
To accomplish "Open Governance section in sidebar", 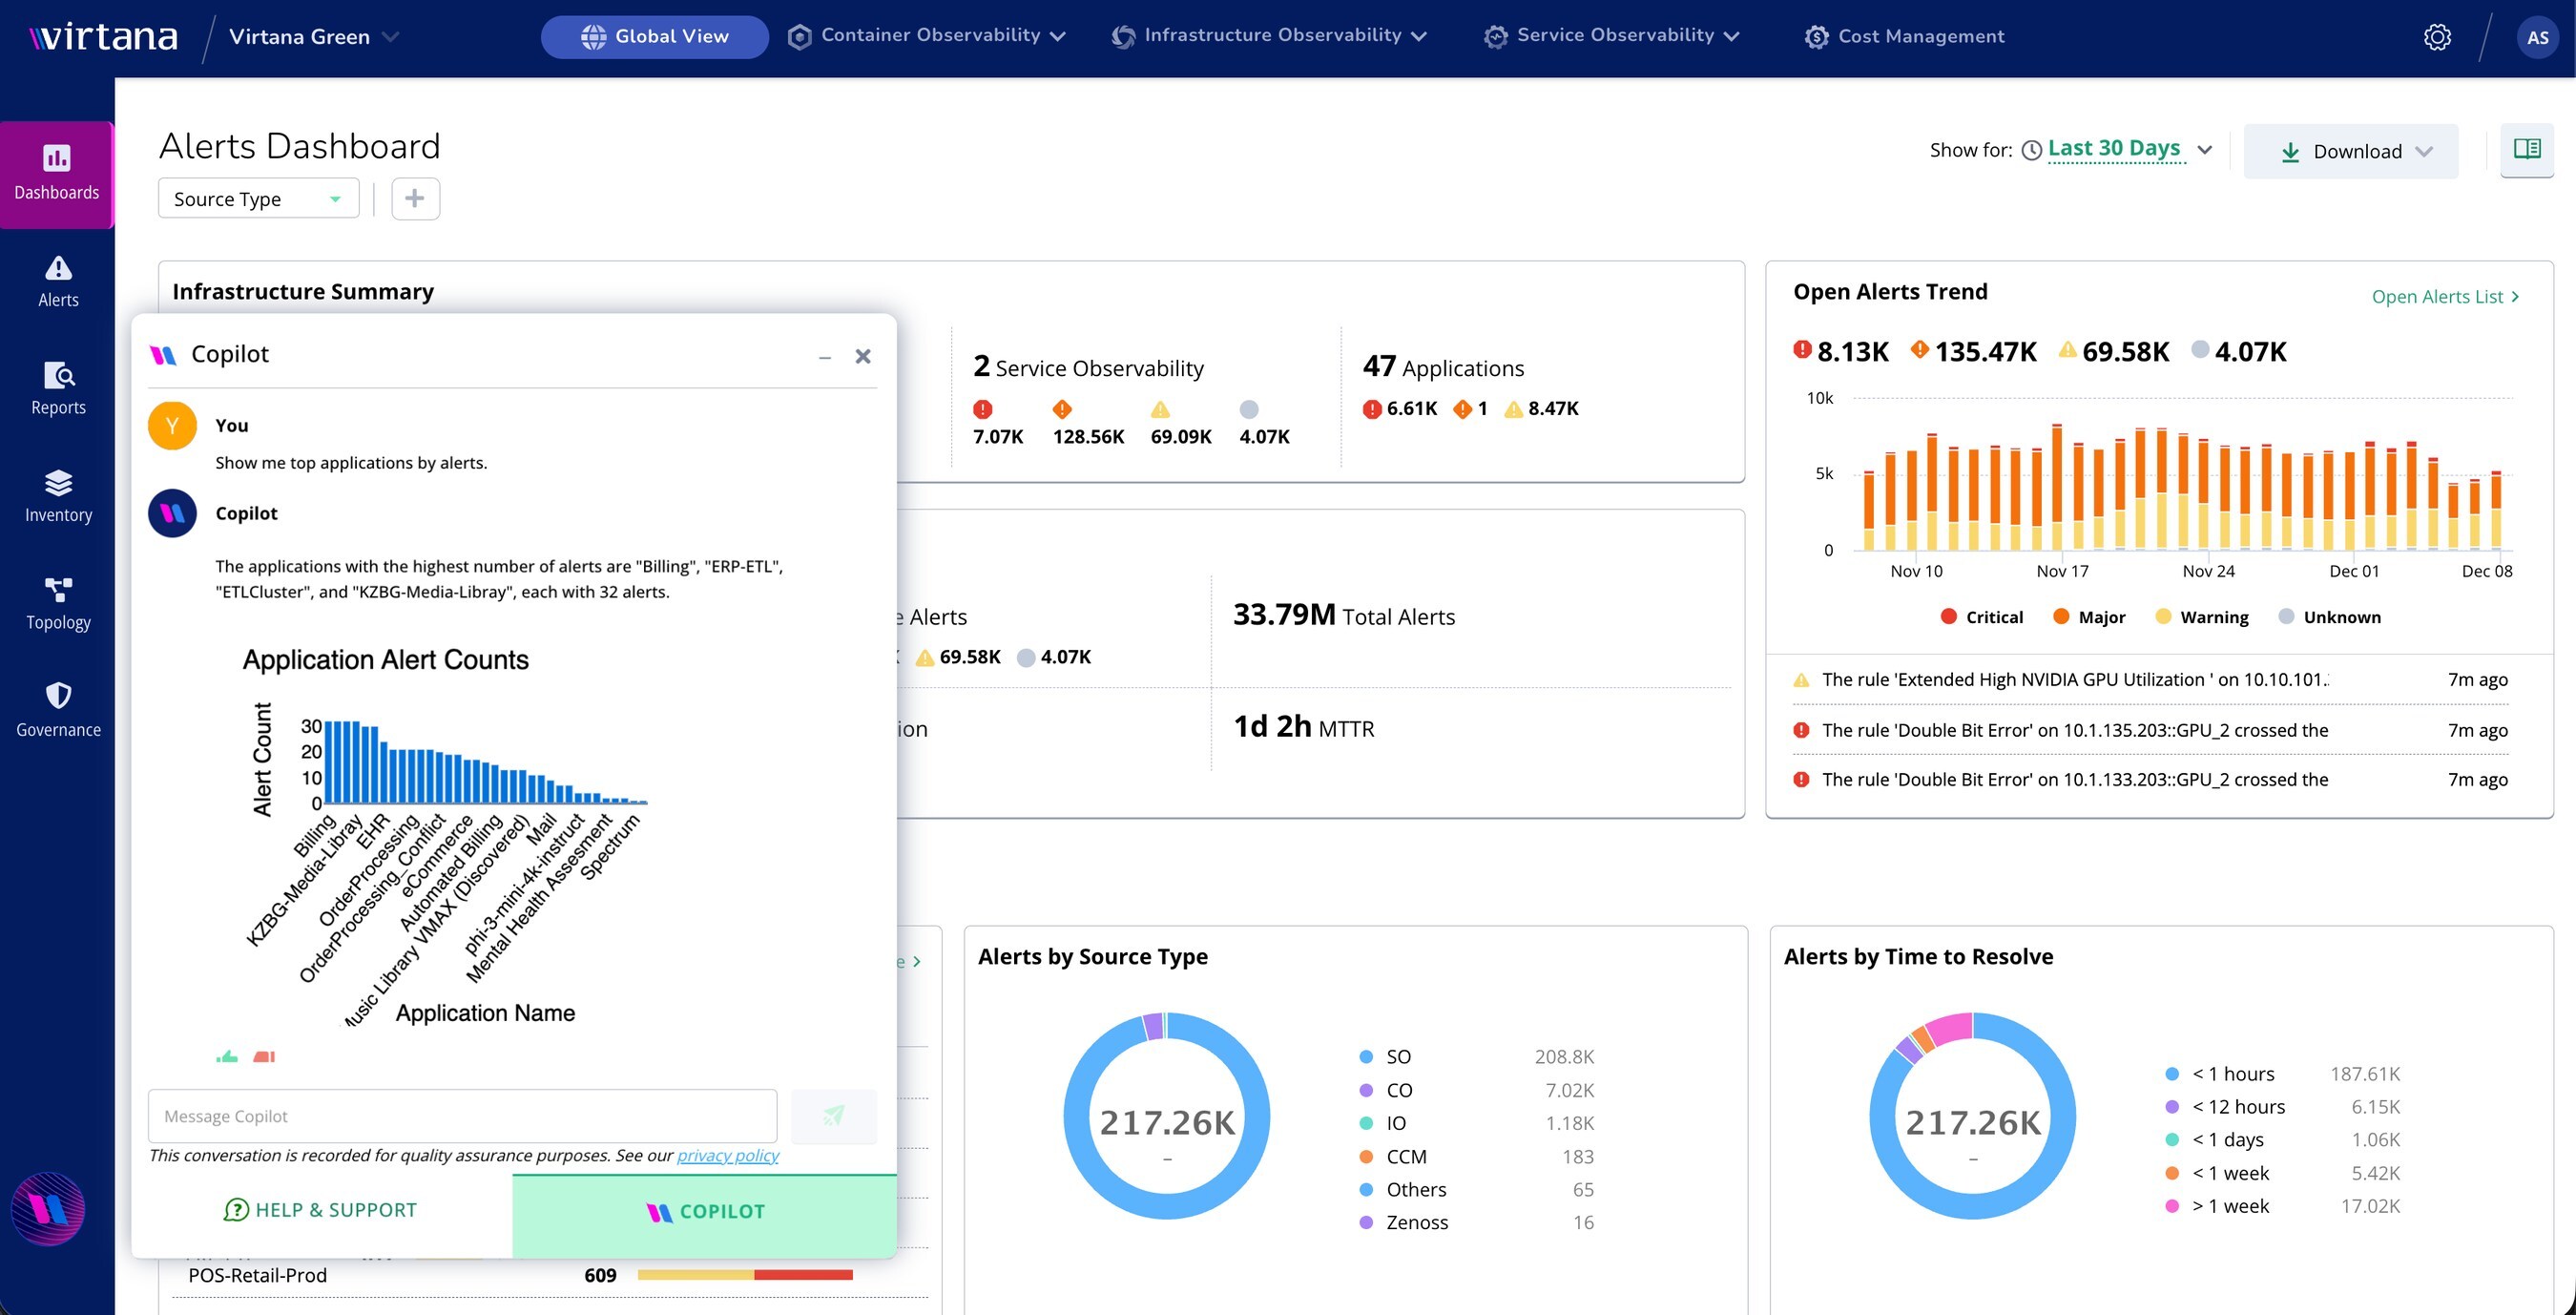I will pos(58,710).
